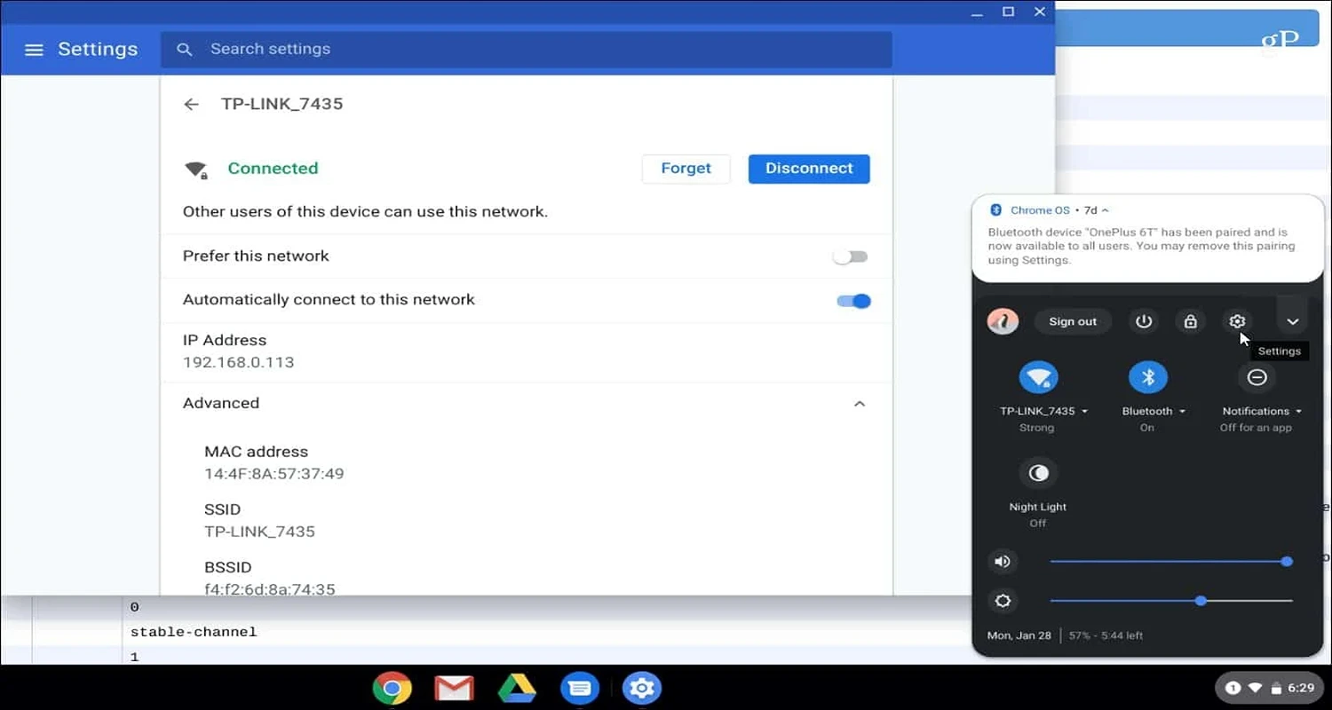Enable Prefer this network switch
Screen dimensions: 1332x710
coord(851,256)
